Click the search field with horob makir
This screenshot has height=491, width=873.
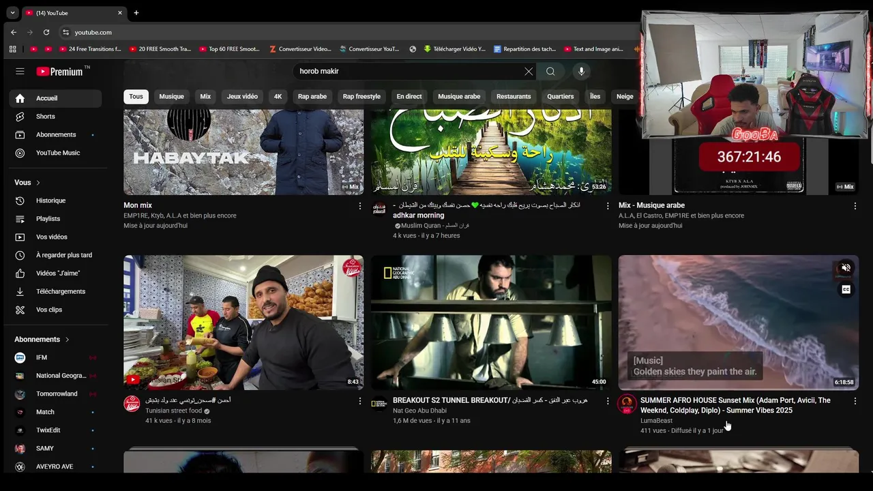coord(409,71)
